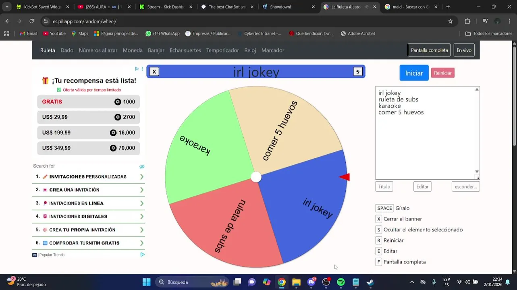Viewport: 517px width, 290px height.
Task: Show hidden system tray icons chevron
Action: (x=412, y=282)
